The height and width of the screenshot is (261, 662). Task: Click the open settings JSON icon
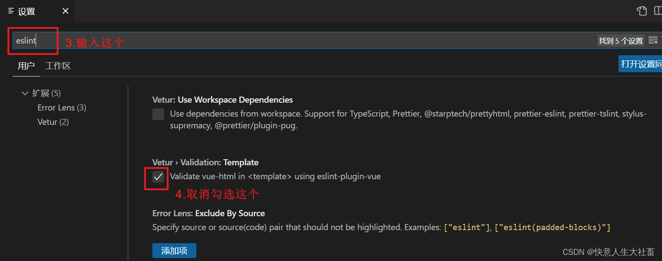pos(642,10)
